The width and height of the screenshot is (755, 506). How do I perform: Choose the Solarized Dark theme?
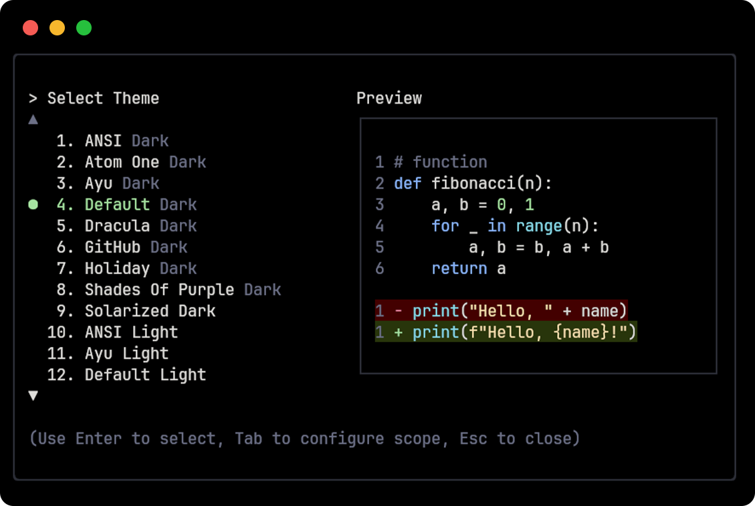[x=150, y=311]
